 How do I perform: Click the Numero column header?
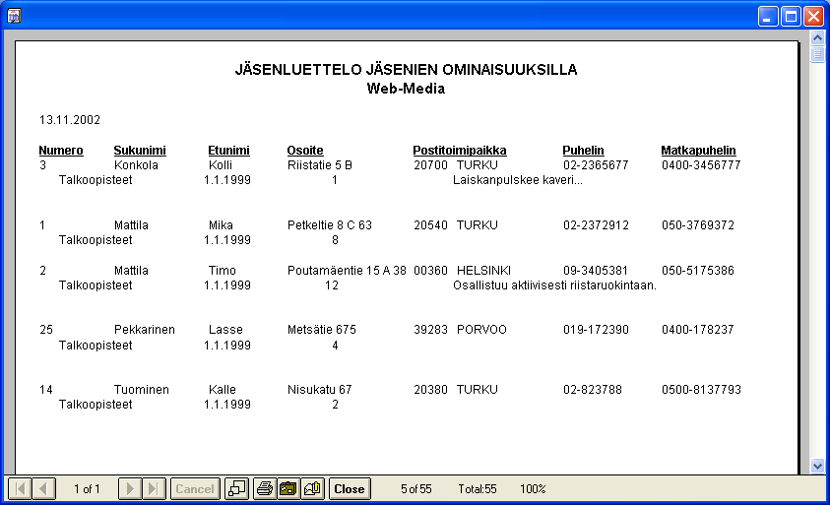point(61,151)
